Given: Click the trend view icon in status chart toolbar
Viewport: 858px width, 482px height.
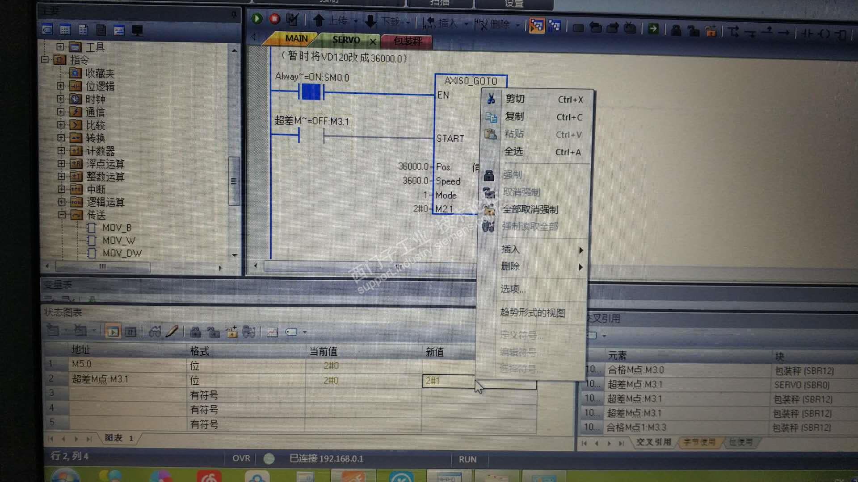Looking at the screenshot, I should coord(272,332).
